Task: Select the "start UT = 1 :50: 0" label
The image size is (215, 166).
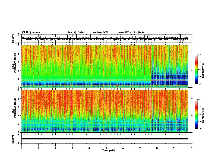Action: tap(131, 33)
